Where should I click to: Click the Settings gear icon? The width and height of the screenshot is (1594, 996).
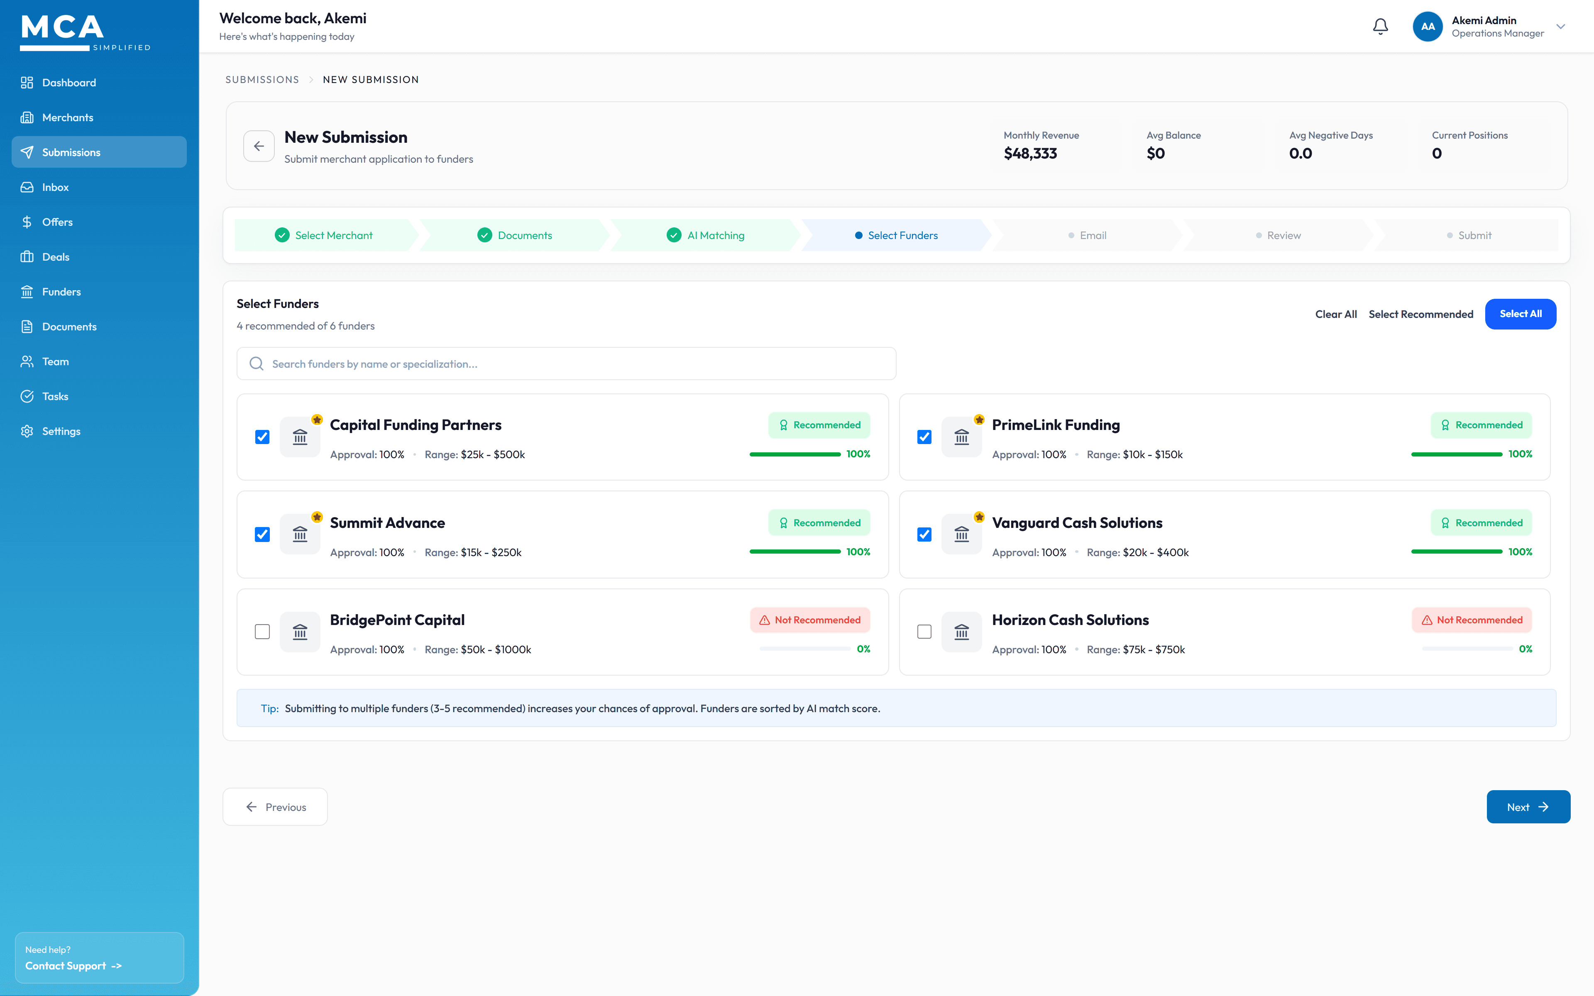coord(27,432)
